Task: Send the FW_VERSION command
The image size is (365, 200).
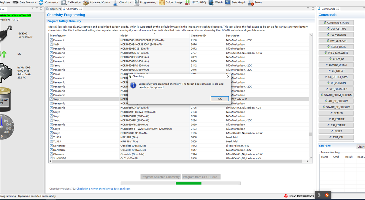Action: click(336, 35)
